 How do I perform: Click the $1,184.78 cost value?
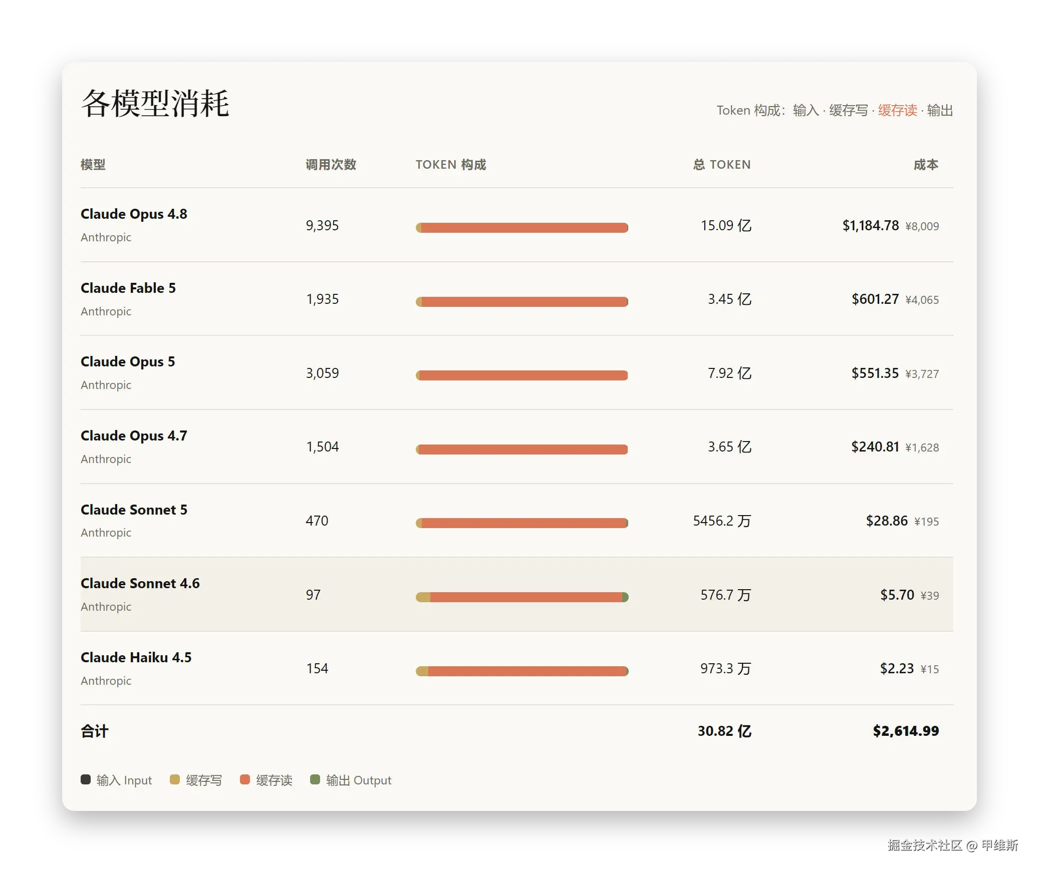click(x=871, y=226)
